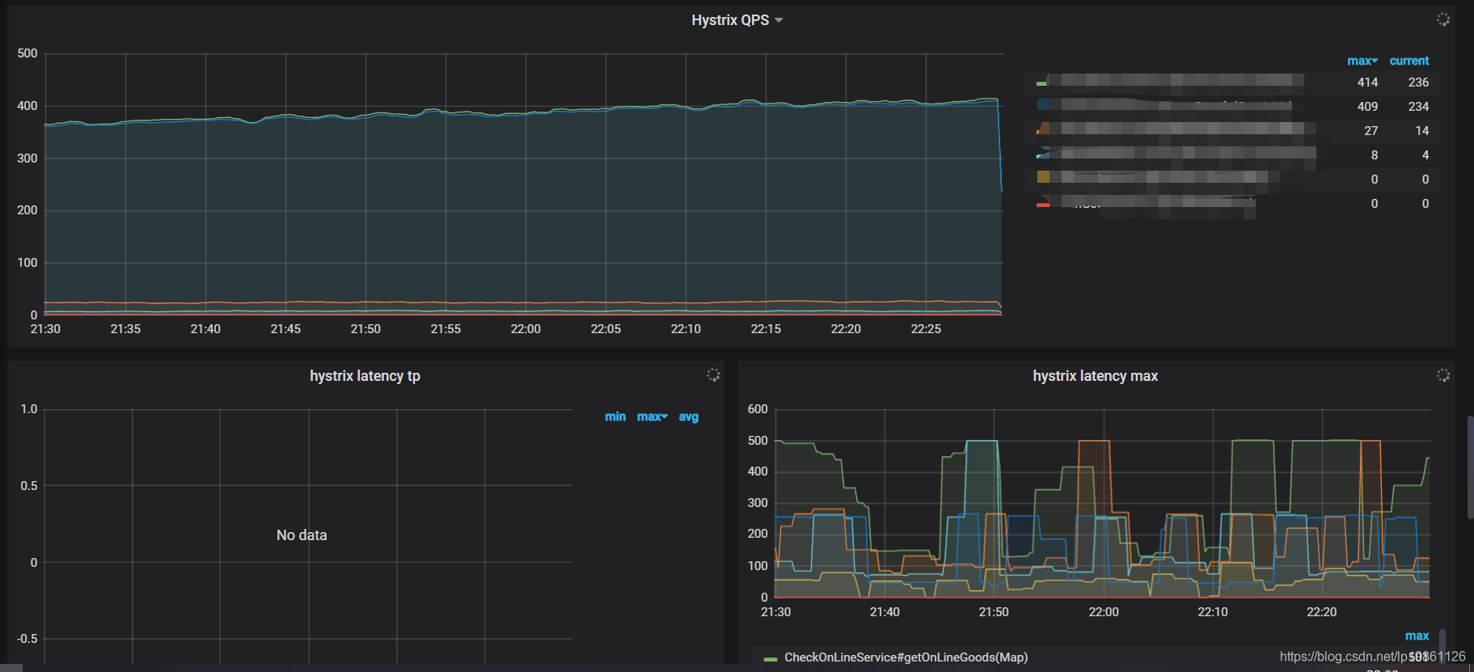Sort Hystrix QPS legend by current column

click(1409, 61)
